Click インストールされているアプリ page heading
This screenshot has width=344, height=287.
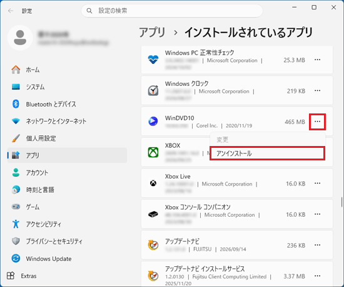248,33
